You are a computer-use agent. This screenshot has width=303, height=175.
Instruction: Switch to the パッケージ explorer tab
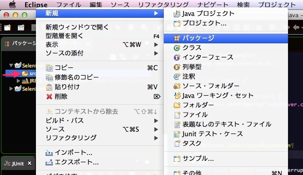point(20,43)
